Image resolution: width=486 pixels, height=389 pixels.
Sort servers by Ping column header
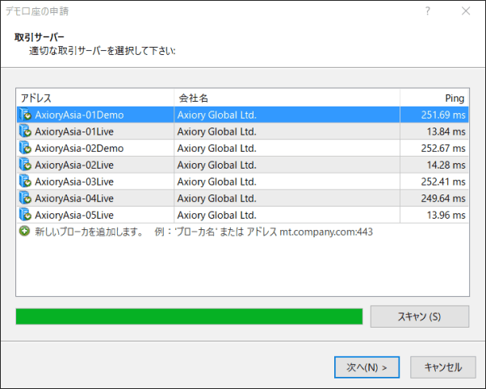pos(434,98)
